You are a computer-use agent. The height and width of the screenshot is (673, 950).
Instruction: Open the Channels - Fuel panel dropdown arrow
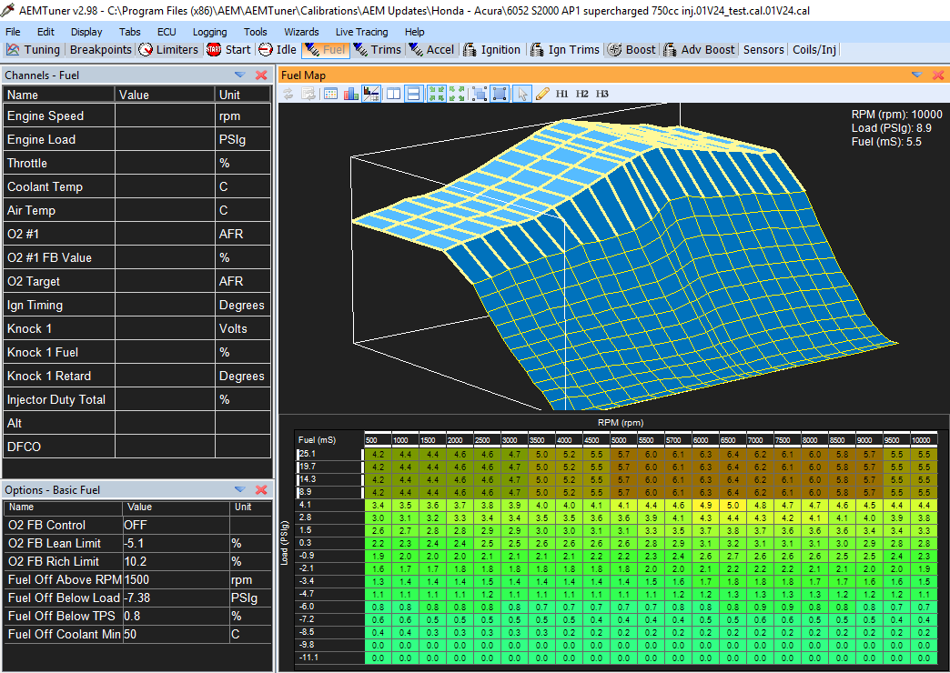240,75
